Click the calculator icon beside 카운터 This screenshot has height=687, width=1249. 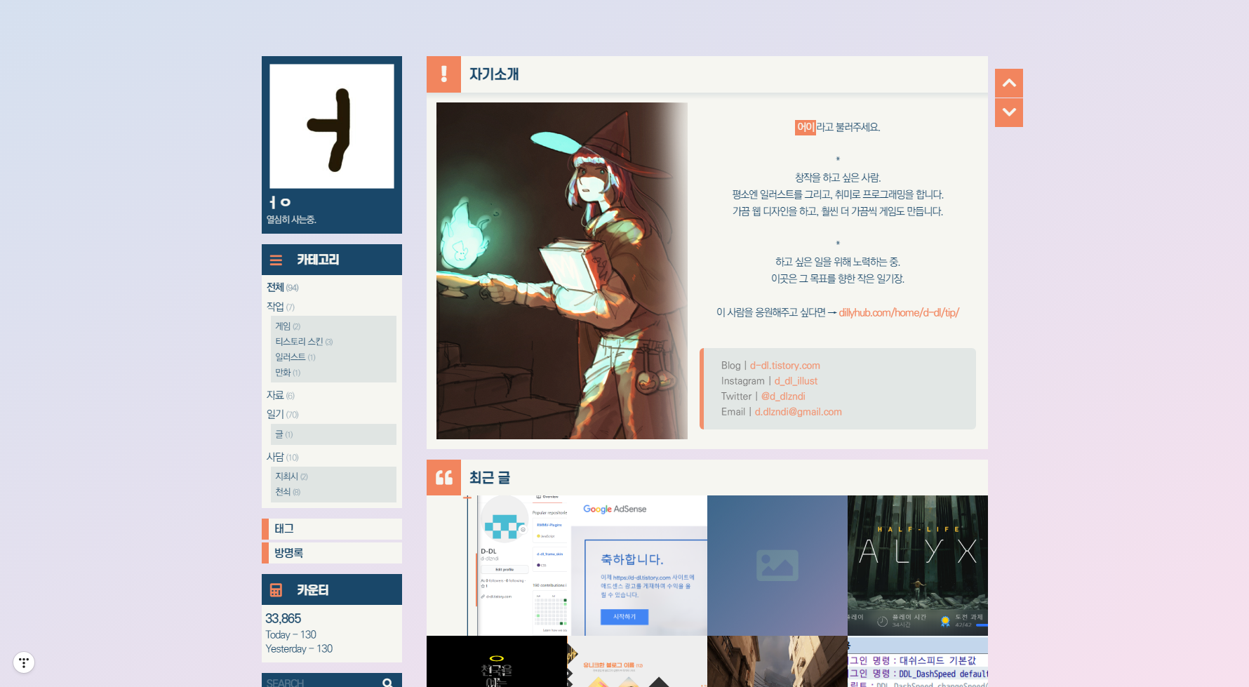pyautogui.click(x=276, y=590)
